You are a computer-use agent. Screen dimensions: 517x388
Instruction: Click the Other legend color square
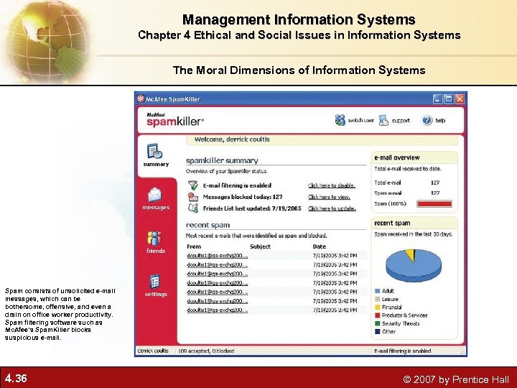378,331
